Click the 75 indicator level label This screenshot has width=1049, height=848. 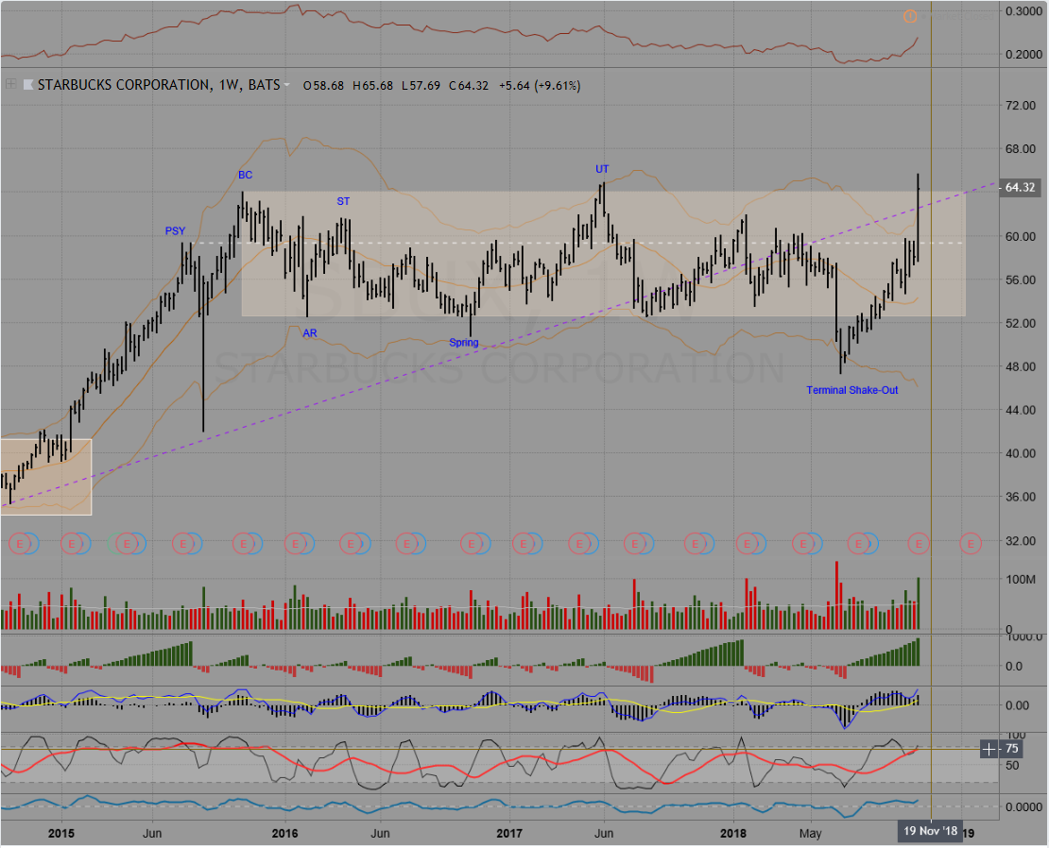1011,749
